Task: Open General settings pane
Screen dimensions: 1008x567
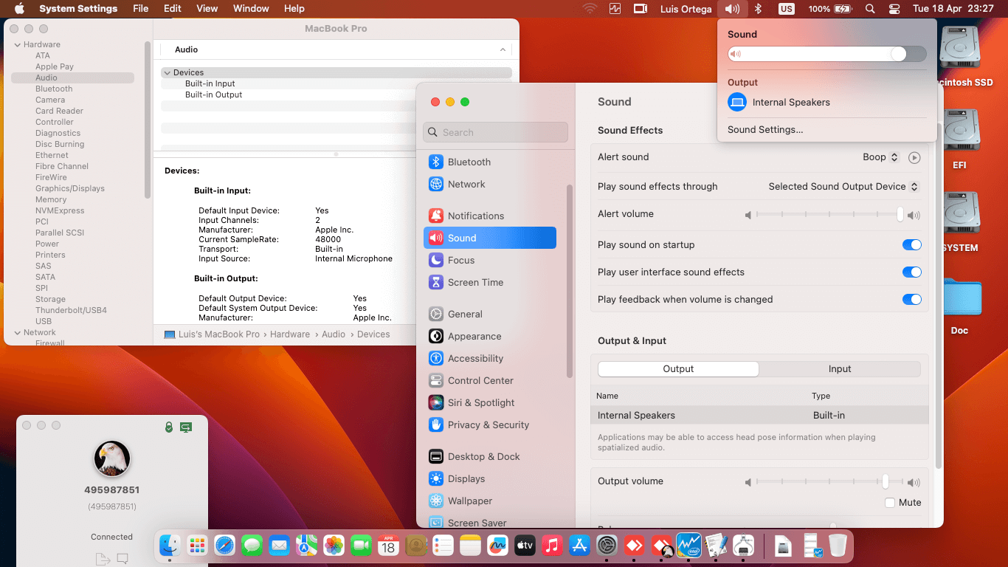Action: pos(489,314)
